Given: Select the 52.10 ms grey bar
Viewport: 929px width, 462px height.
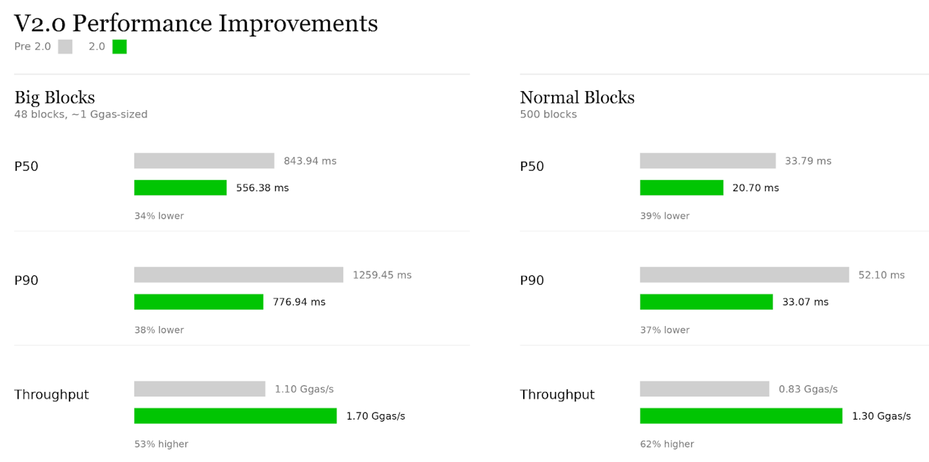Looking at the screenshot, I should 744,275.
